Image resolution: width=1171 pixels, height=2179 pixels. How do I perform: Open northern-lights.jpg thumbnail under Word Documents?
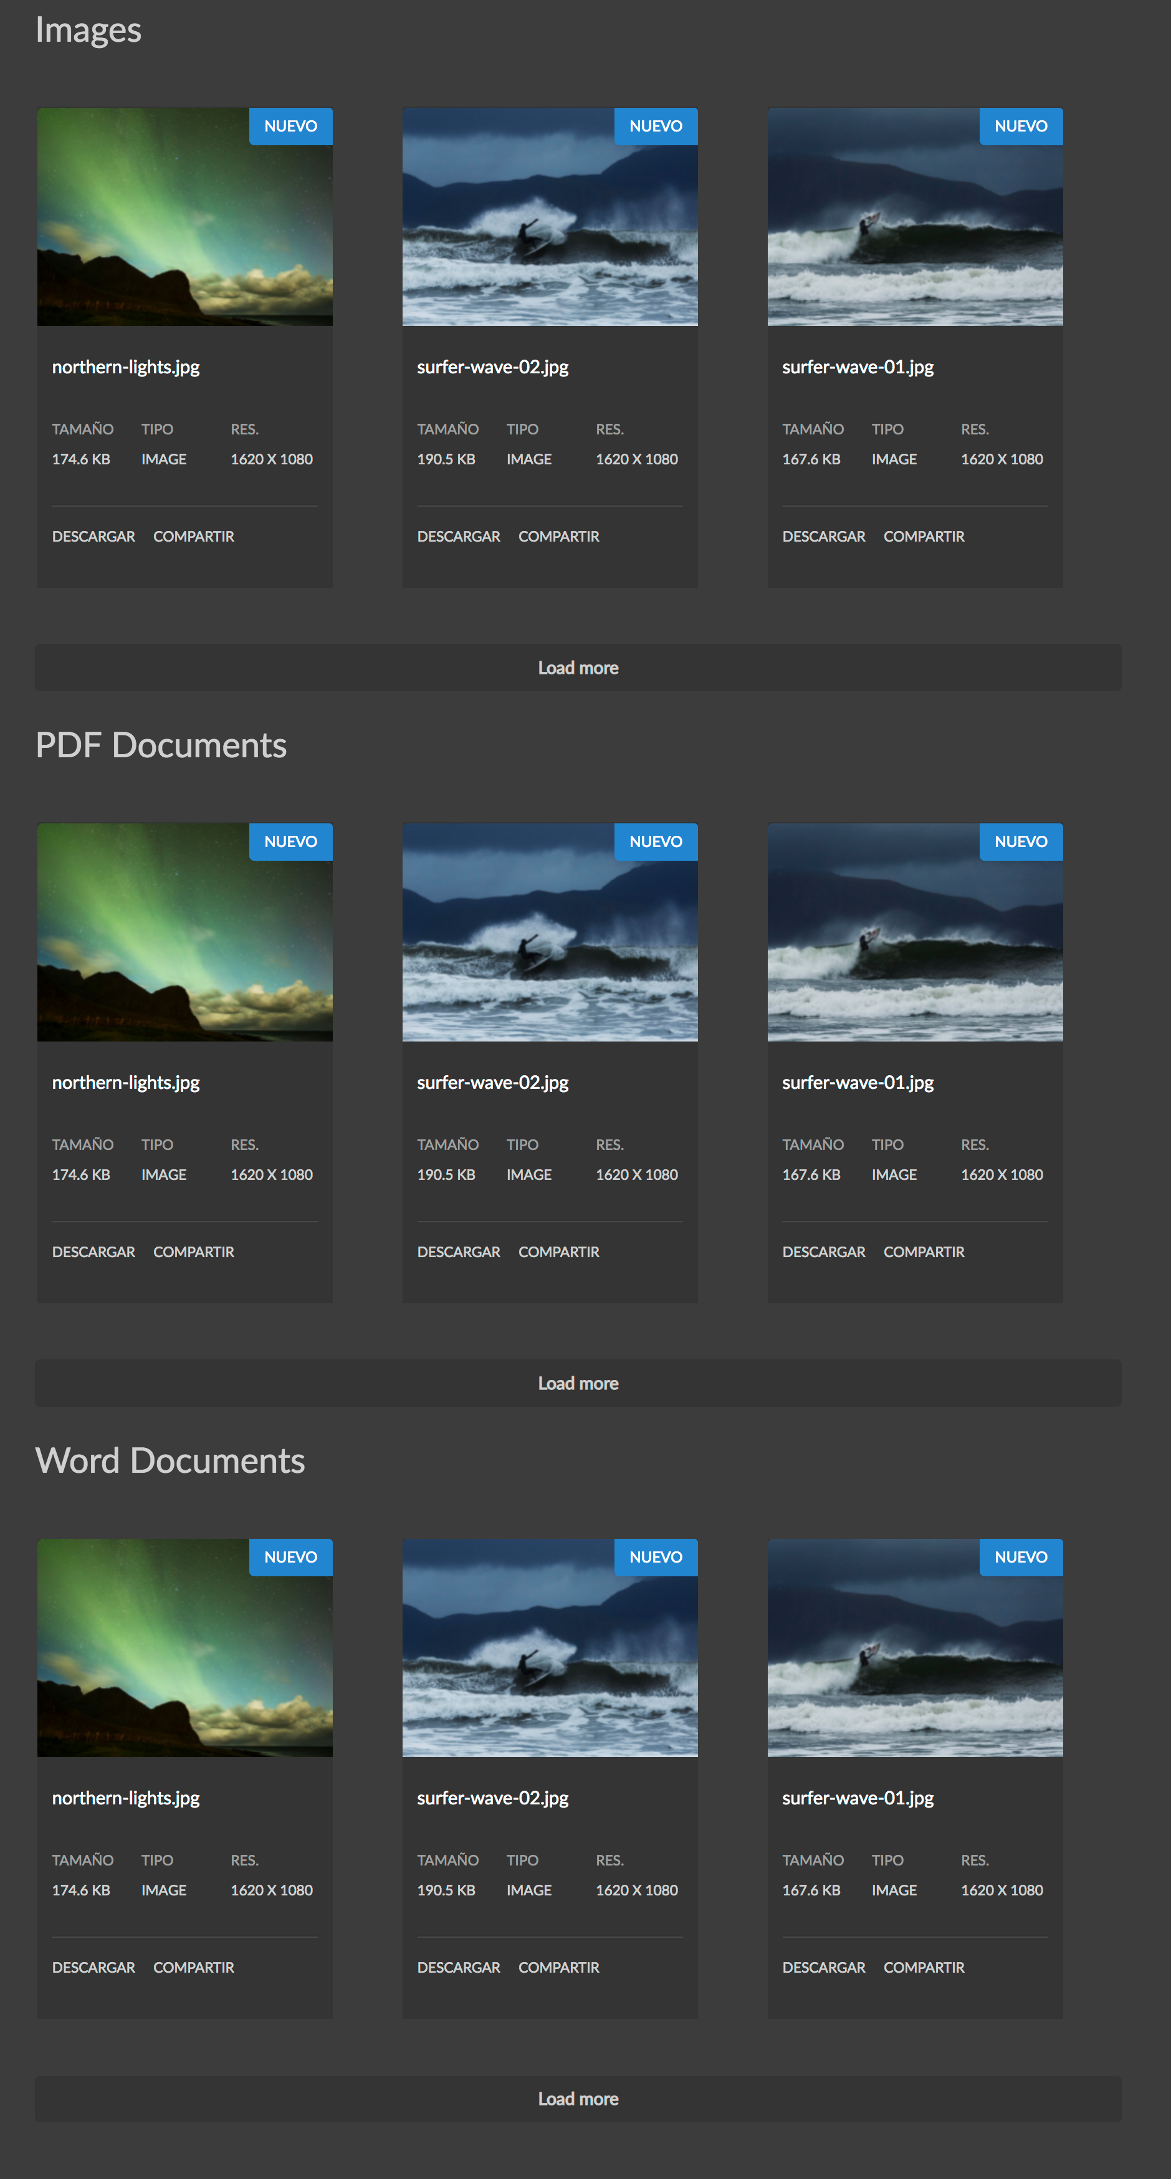pyautogui.click(x=184, y=1648)
